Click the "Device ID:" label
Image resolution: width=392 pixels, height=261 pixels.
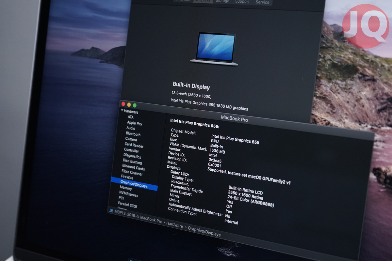[x=176, y=154]
